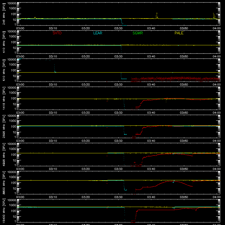The height and width of the screenshot is (225, 225).
Task: Click the cyan LEAR legend label
Action: pyautogui.click(x=98, y=33)
